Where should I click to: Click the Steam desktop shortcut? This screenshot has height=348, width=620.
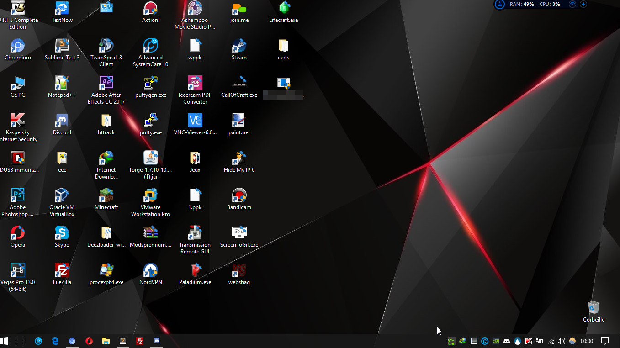239,47
